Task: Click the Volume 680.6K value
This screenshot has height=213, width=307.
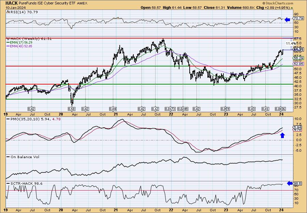Action: 241,7
